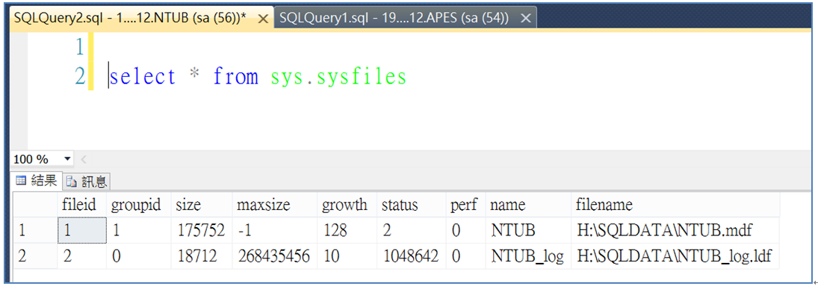Click the from keyword in the query
This screenshot has width=818, height=286.
235,77
